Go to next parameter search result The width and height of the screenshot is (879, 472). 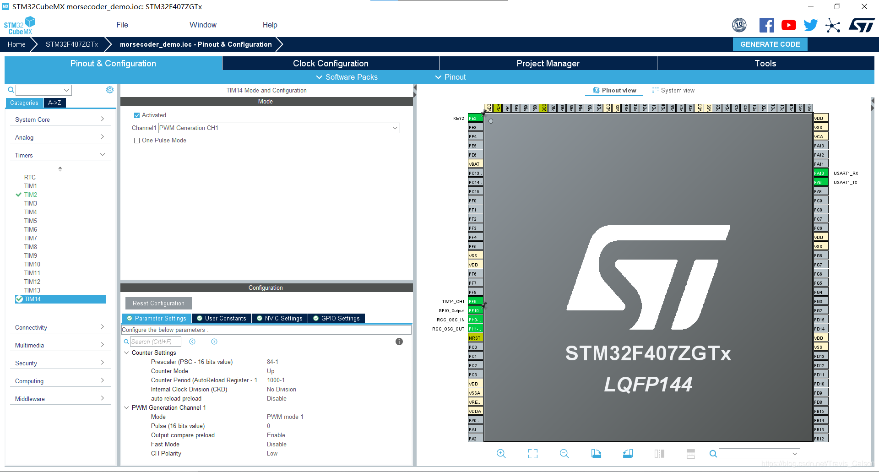click(x=214, y=342)
